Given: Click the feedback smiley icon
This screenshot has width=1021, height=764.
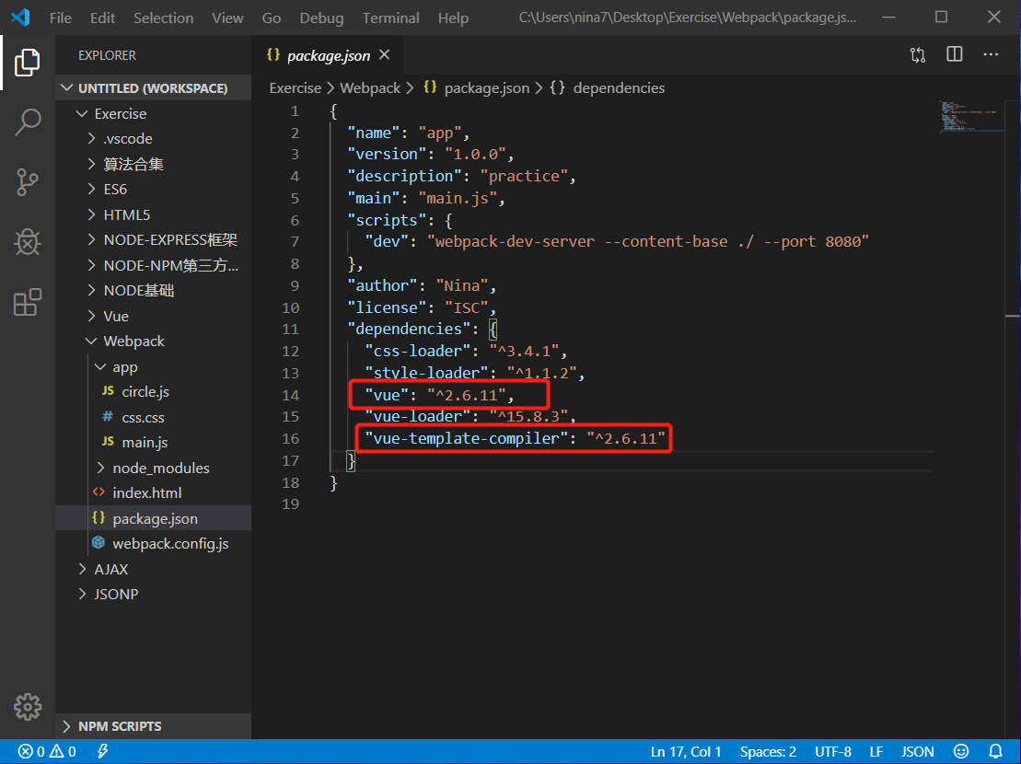Looking at the screenshot, I should [961, 752].
